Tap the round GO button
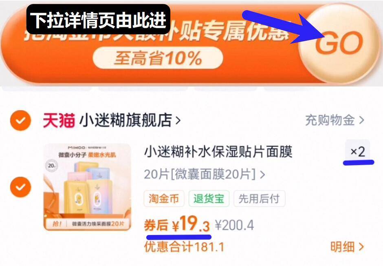The image size is (383, 266). tap(339, 43)
